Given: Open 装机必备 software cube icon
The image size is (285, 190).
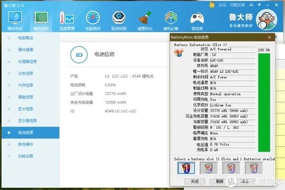Looking at the screenshot, I should click(171, 21).
